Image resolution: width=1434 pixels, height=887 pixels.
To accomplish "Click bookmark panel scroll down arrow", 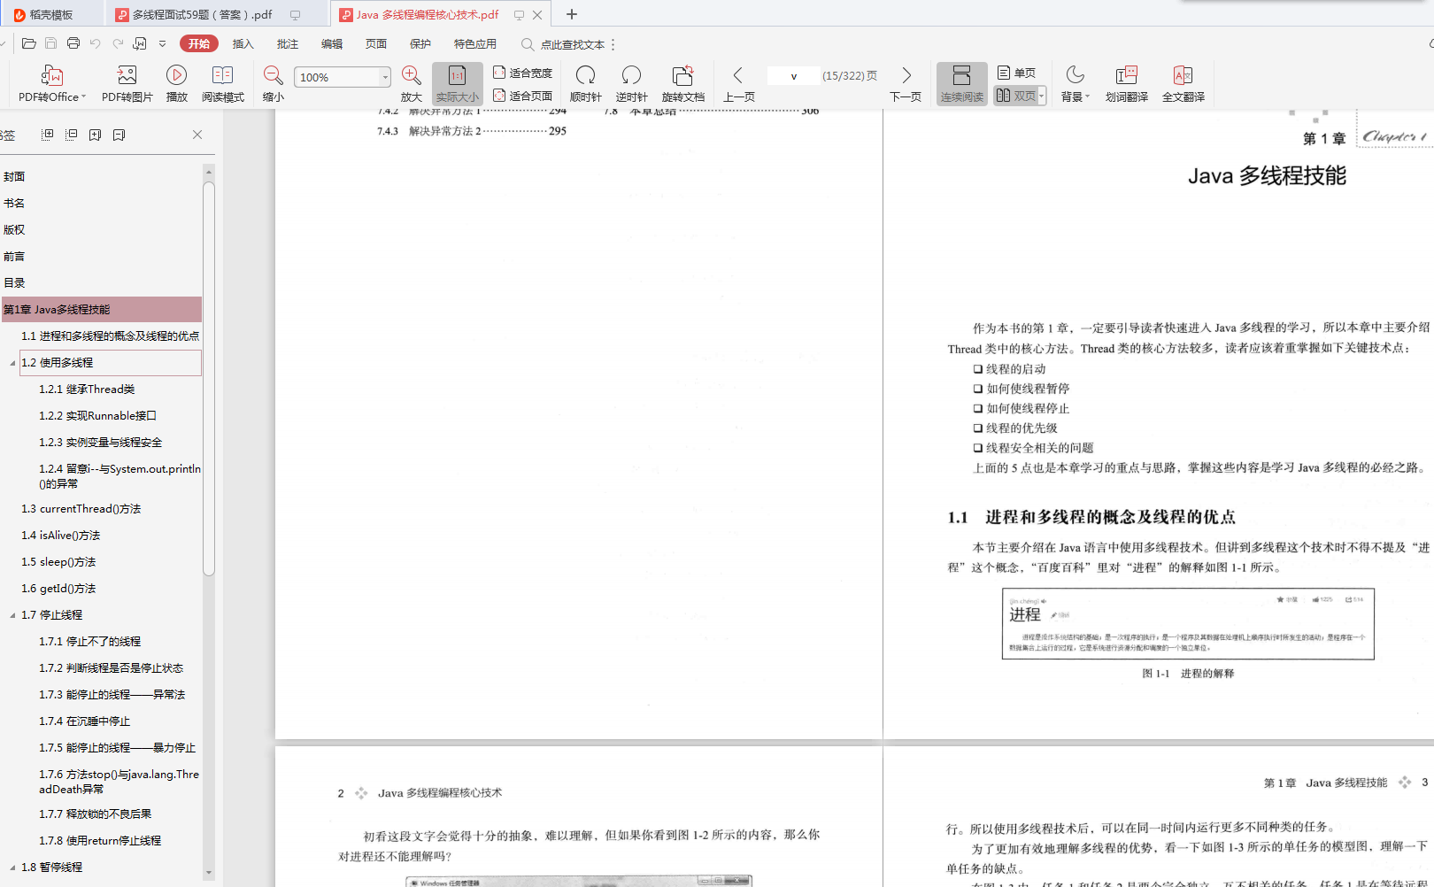I will coord(209,872).
